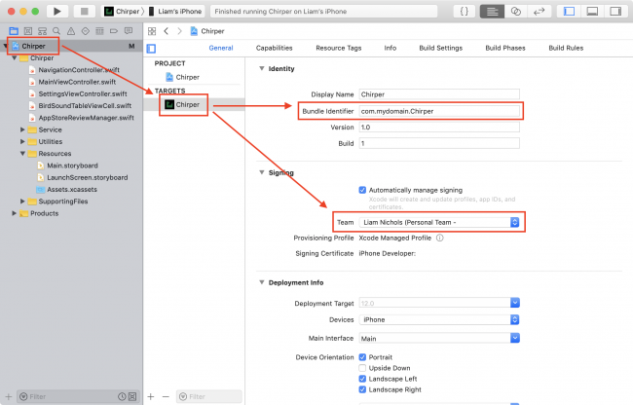Expand the SupportingFiles folder
633x405 pixels.
[22, 202]
